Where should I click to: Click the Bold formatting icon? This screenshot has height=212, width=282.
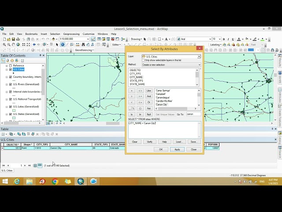(x=224, y=39)
